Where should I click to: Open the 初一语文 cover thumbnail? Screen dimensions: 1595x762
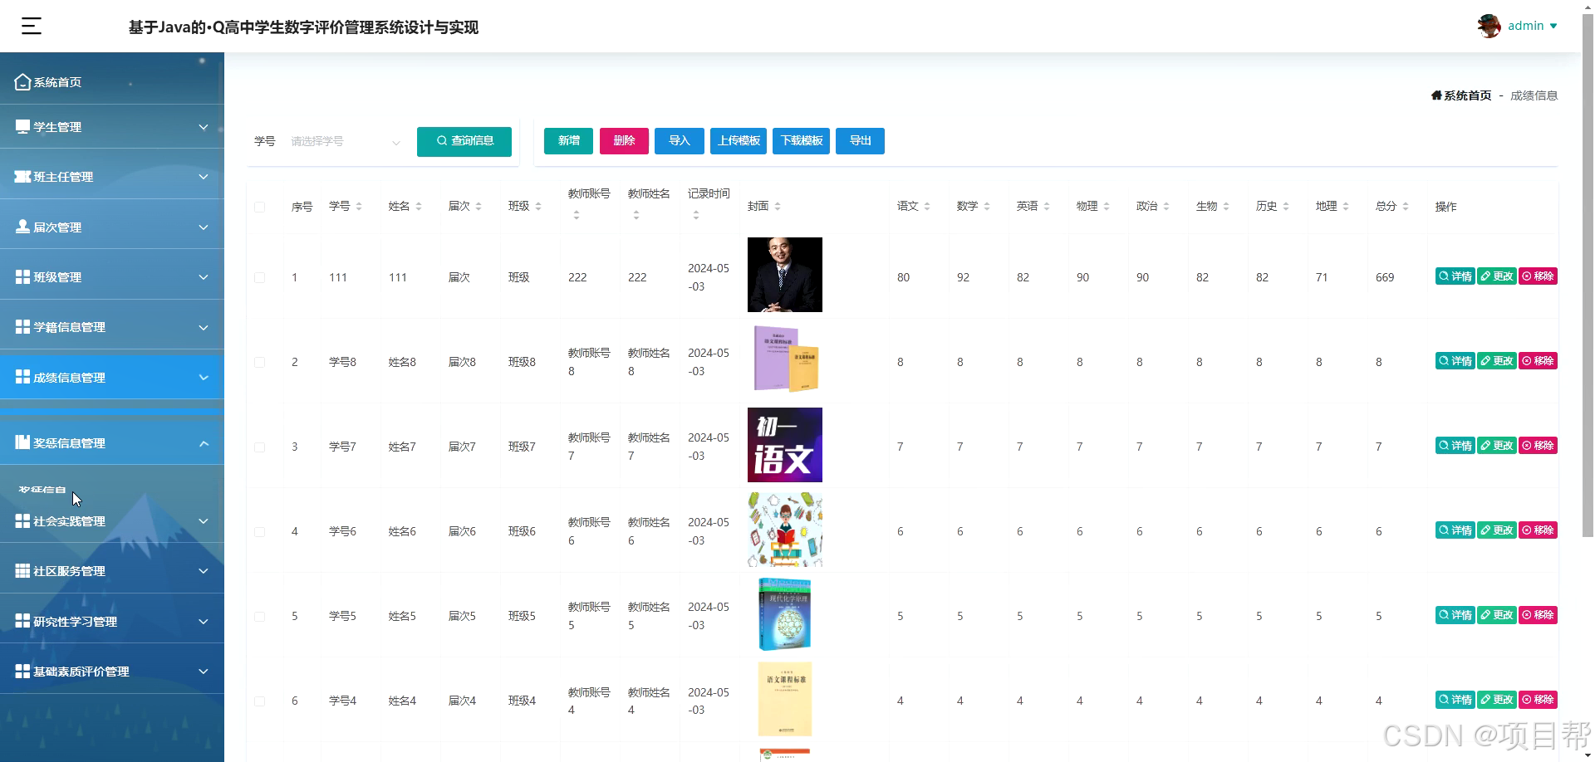click(x=785, y=445)
